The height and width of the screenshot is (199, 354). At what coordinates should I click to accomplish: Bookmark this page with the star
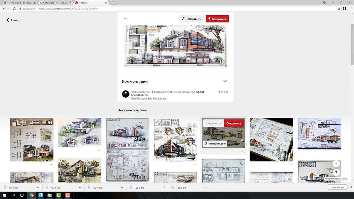click(x=339, y=9)
